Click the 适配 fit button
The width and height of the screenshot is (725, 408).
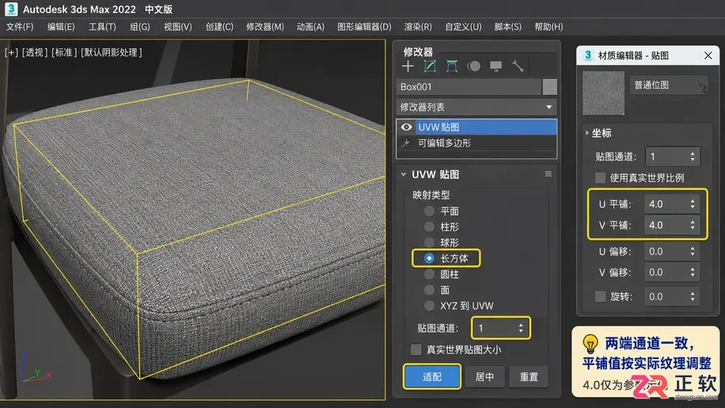click(432, 376)
